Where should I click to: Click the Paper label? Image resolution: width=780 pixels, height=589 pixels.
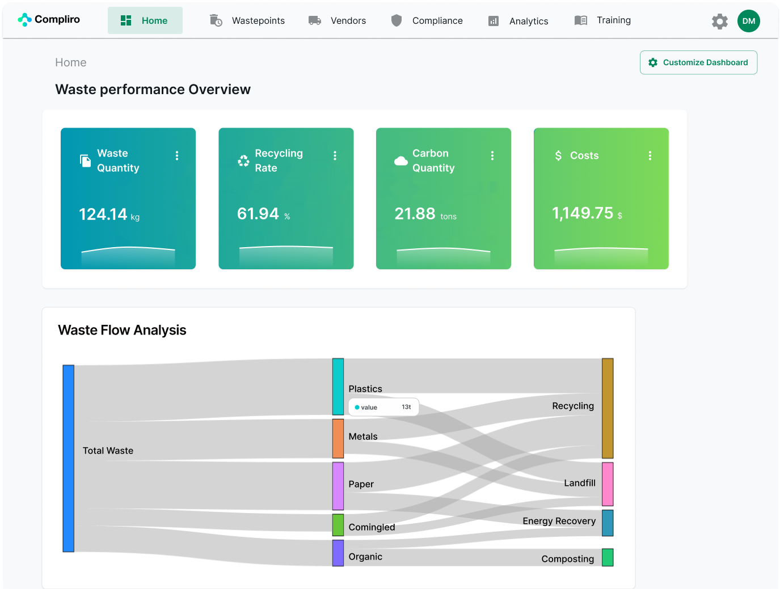pyautogui.click(x=361, y=484)
